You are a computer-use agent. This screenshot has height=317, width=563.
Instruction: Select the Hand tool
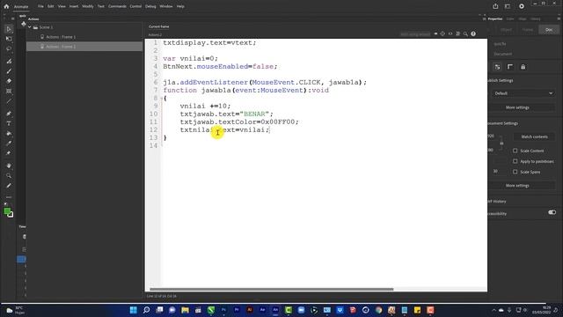click(x=9, y=166)
